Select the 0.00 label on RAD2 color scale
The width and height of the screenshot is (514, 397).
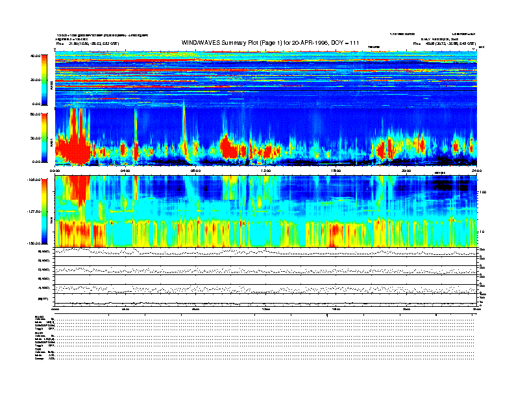pos(36,104)
